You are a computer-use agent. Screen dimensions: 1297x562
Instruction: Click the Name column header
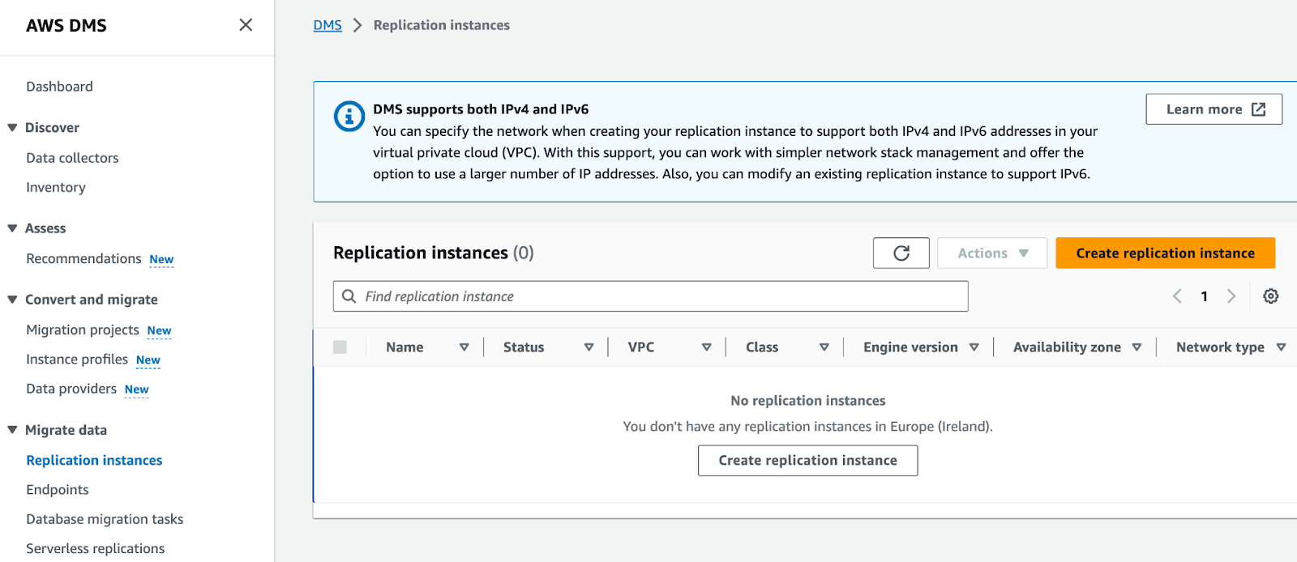[405, 347]
